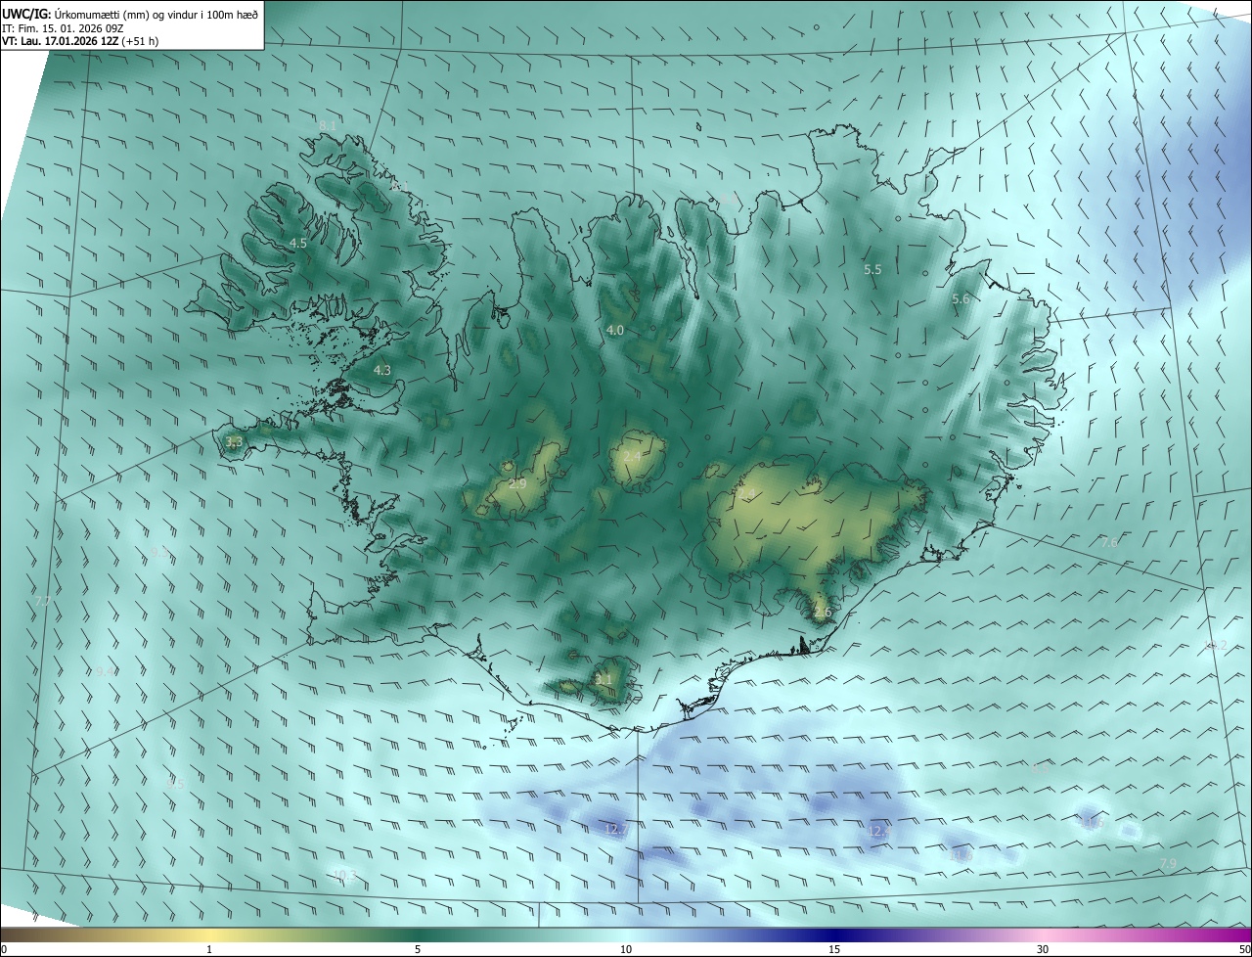
Task: Click the colorbar tick label 5
Action: pyautogui.click(x=418, y=949)
